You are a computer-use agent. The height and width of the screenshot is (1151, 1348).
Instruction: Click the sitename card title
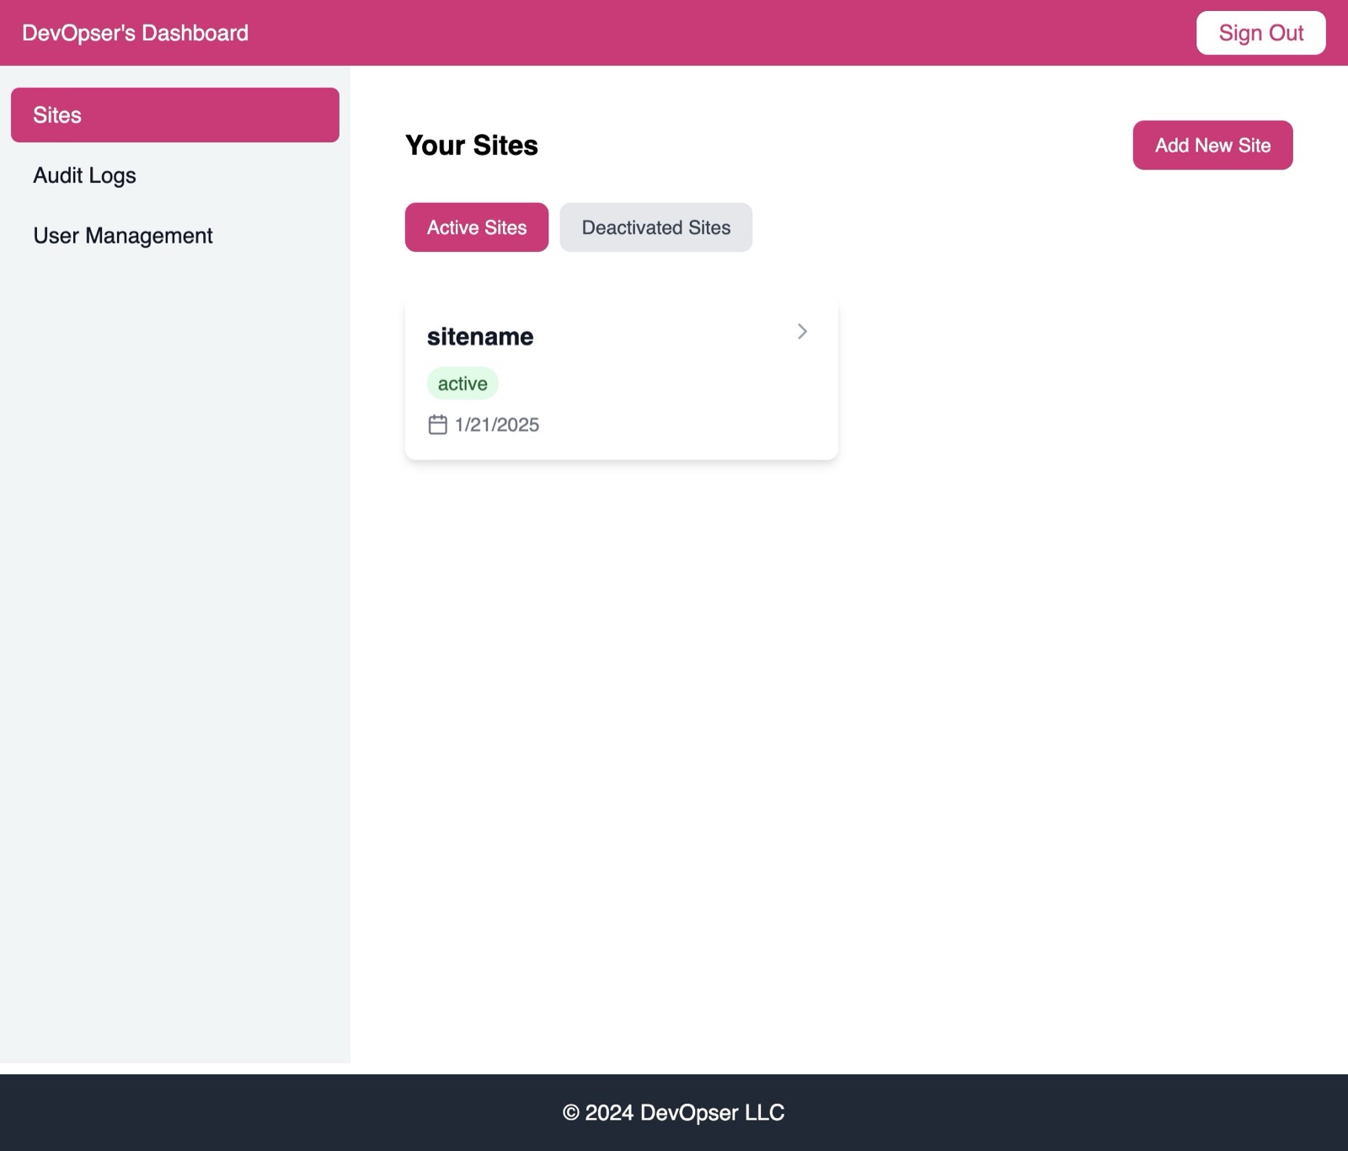click(x=480, y=336)
